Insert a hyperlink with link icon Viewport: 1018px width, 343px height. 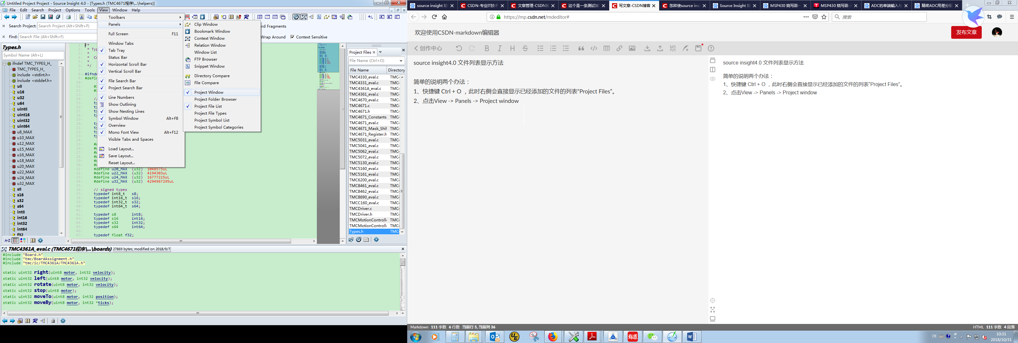(619, 48)
